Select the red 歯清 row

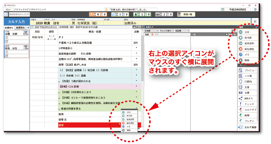pyautogui.click(x=87, y=125)
